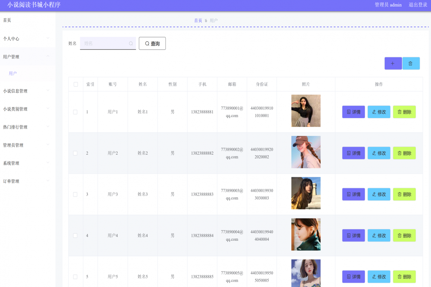Toggle the select-all checkbox in table header
431x287 pixels.
pyautogui.click(x=75, y=84)
